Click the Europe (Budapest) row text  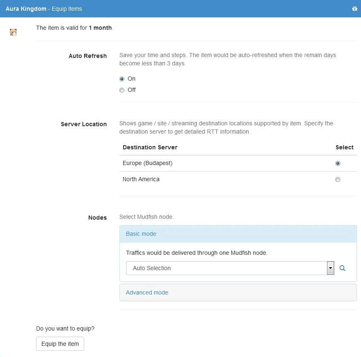click(148, 163)
